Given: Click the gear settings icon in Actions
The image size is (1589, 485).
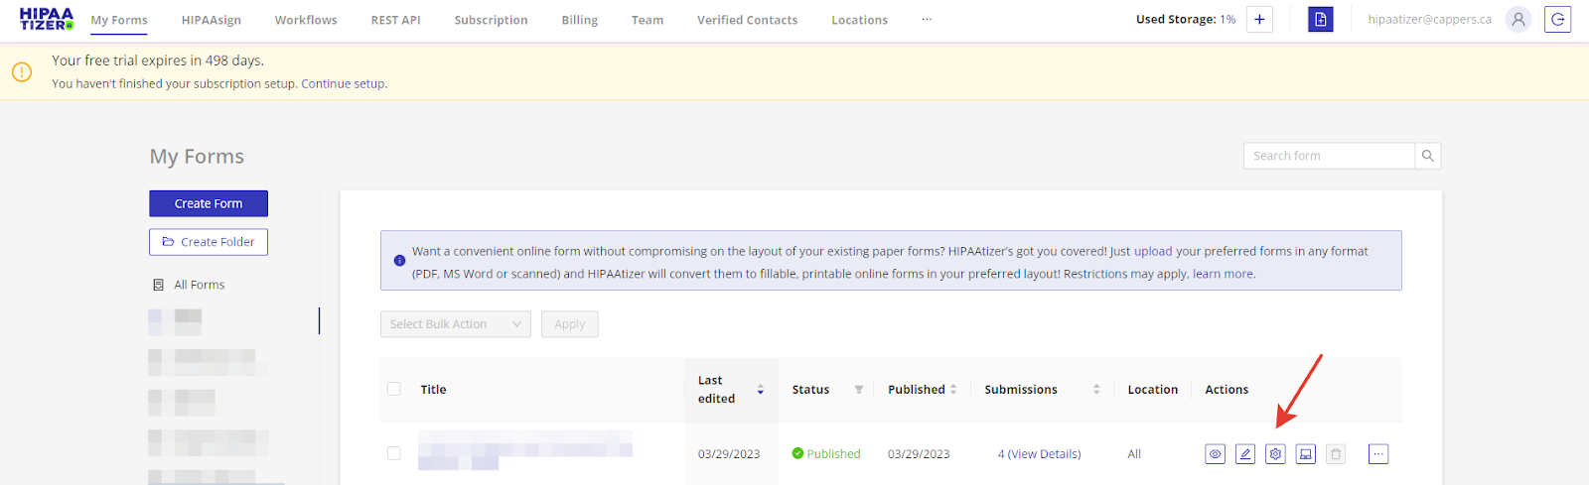Looking at the screenshot, I should [1275, 454].
